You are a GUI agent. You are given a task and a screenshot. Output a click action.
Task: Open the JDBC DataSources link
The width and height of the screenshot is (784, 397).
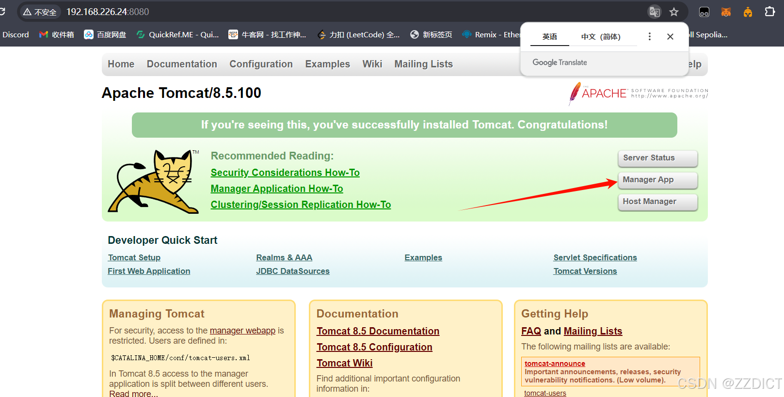(293, 271)
